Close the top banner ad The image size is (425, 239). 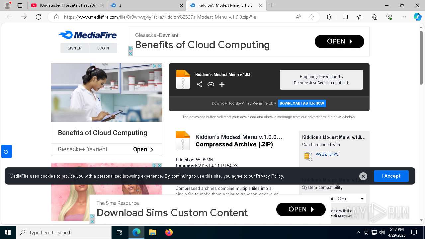coord(130,53)
